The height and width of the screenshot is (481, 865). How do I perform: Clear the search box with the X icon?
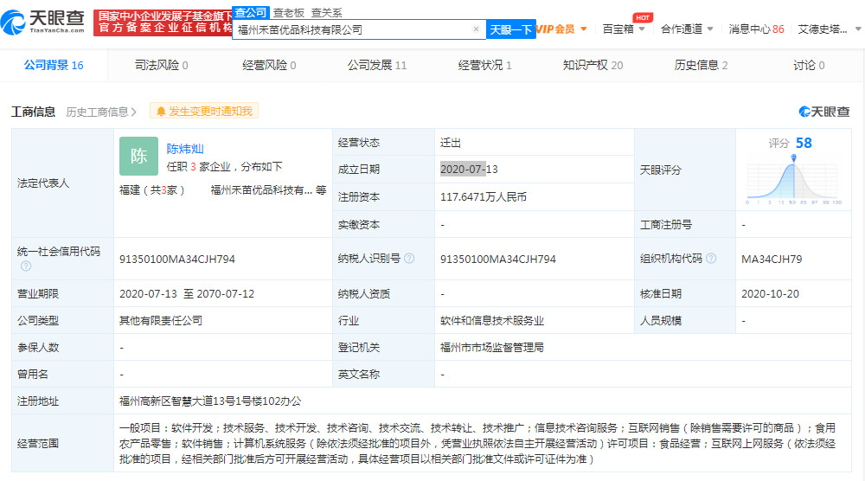[476, 29]
